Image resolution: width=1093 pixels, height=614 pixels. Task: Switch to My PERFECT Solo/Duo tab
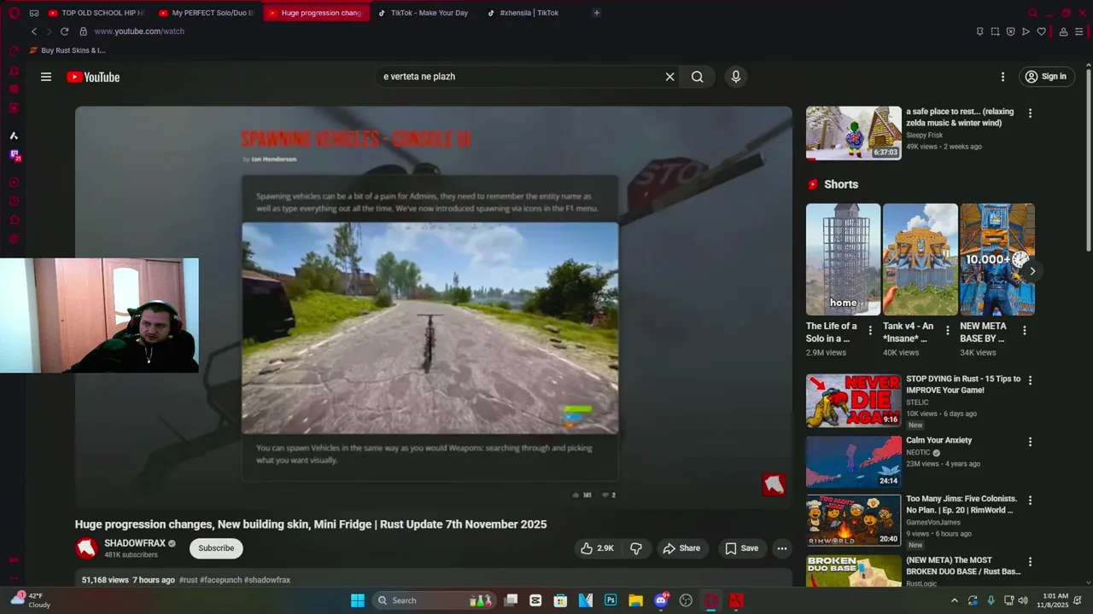click(x=206, y=13)
